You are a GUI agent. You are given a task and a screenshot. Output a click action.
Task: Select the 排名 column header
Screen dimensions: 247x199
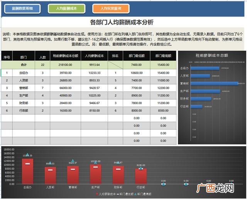115,56
